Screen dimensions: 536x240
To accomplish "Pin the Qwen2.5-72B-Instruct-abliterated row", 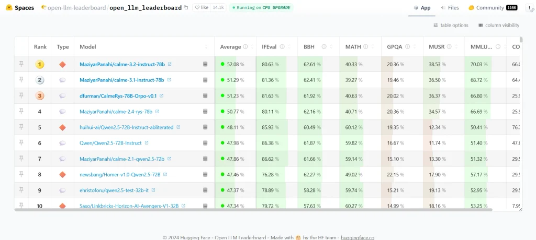I will coord(21,127).
